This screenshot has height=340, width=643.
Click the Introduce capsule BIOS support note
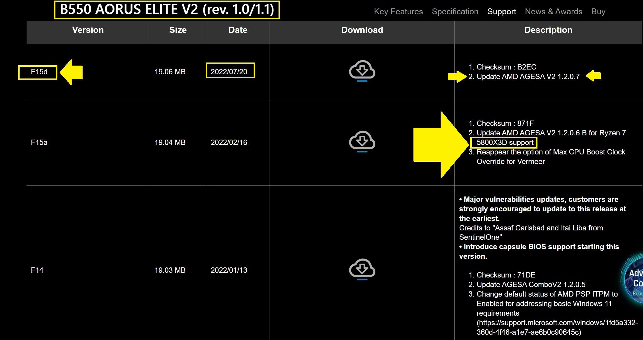tap(539, 251)
